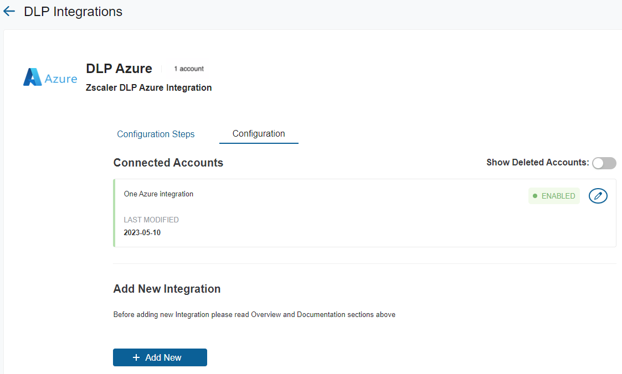
Task: Click the Zscaler DLP Azure Integration subtitle
Action: 149,87
